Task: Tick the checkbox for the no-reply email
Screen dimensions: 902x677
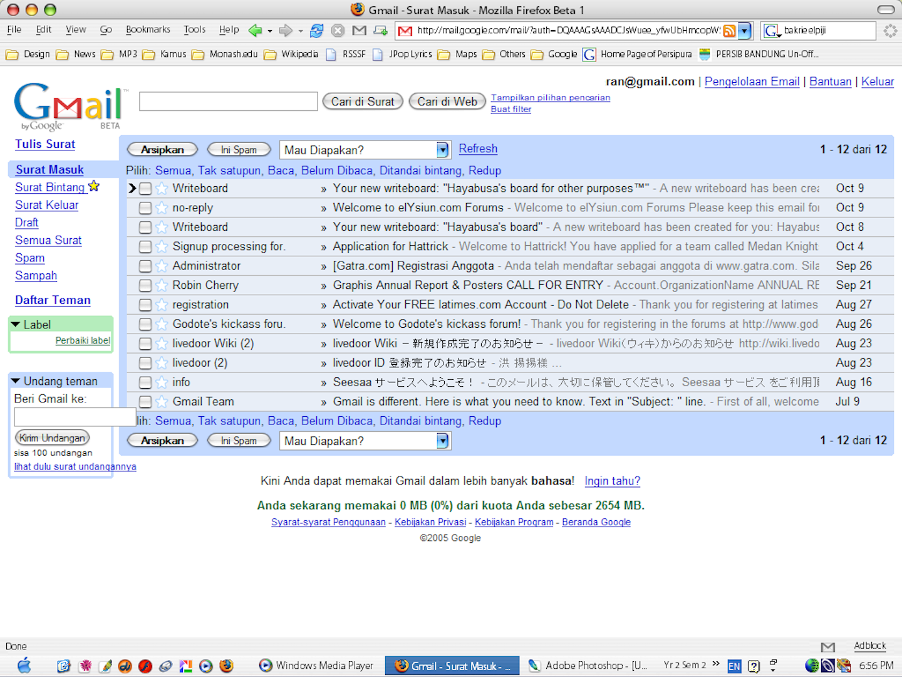Action: click(145, 208)
